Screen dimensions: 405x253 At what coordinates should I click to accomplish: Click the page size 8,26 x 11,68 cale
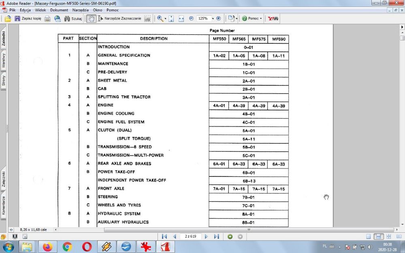coord(33,230)
